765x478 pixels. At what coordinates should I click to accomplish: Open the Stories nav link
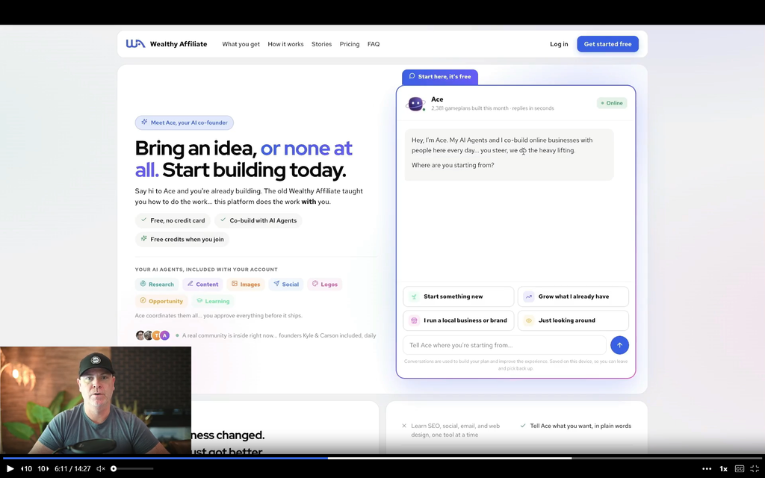point(321,44)
